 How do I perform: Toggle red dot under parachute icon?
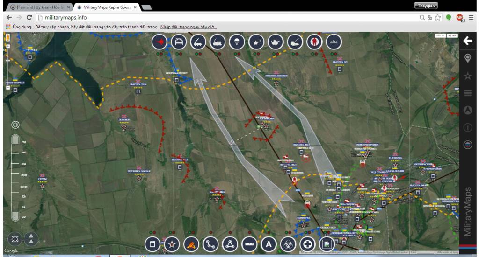coord(239,54)
